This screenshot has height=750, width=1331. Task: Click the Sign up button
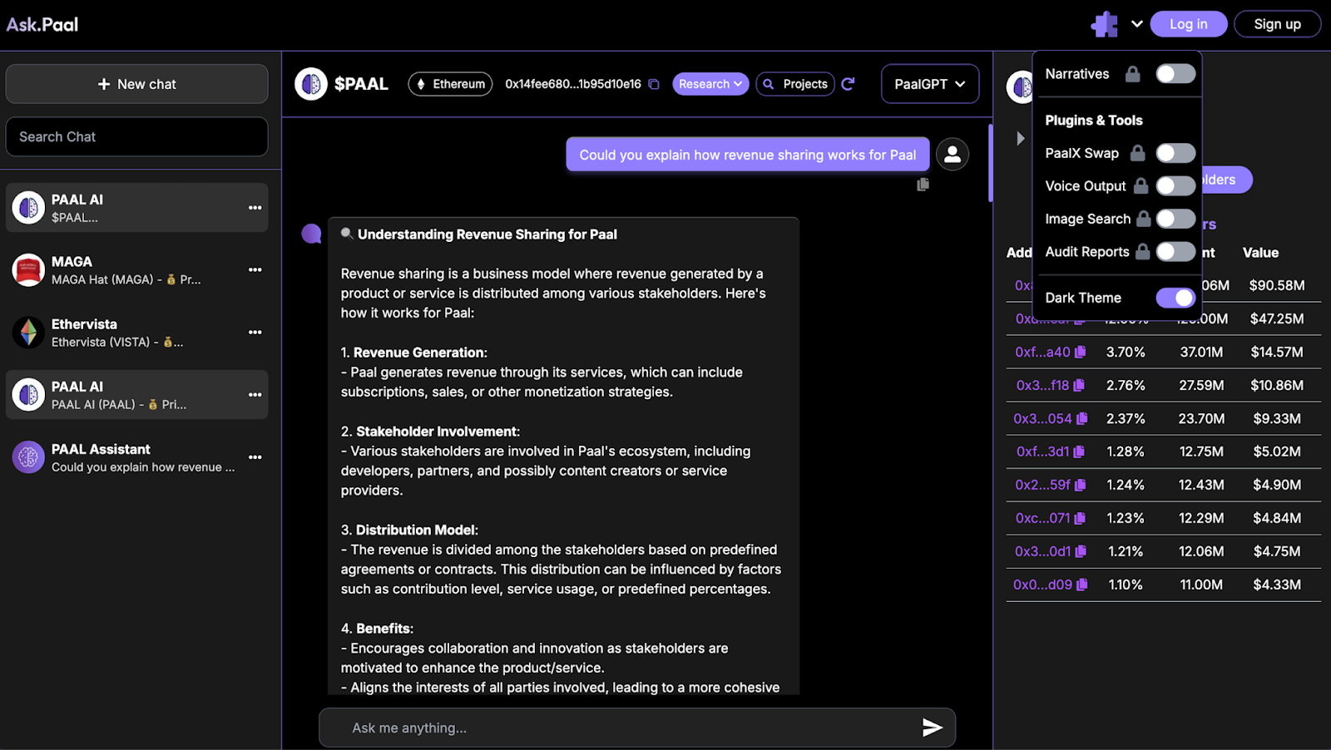point(1277,24)
